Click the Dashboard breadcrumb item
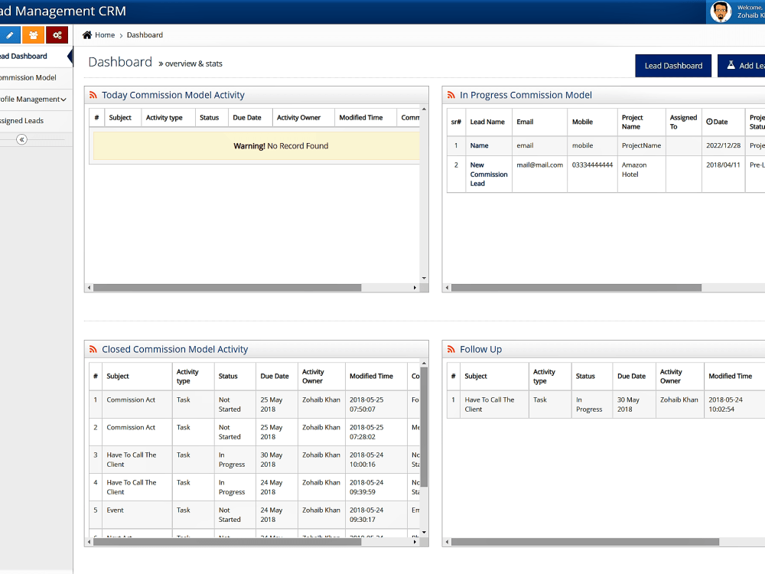This screenshot has width=765, height=574. (145, 34)
